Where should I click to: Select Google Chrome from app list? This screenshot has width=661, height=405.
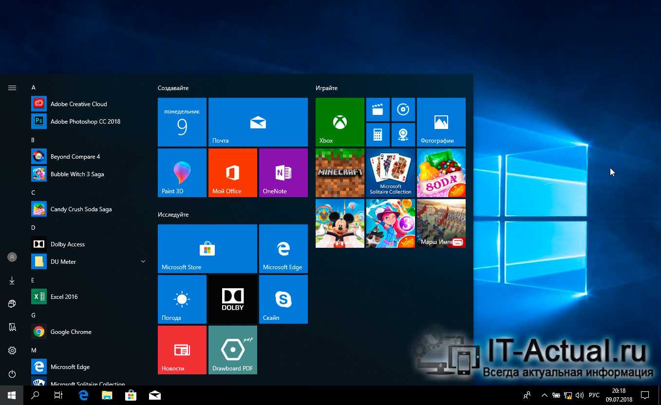[71, 332]
